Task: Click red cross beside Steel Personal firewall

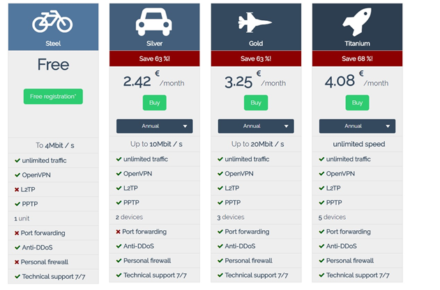Action: (17, 262)
